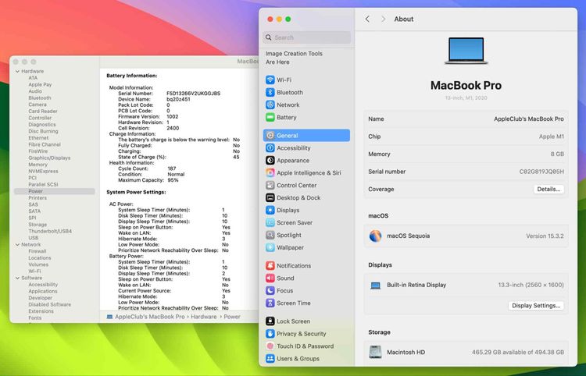Viewport: 586px width, 376px height.
Task: Select Storage in System Information sidebar
Action: tap(38, 225)
